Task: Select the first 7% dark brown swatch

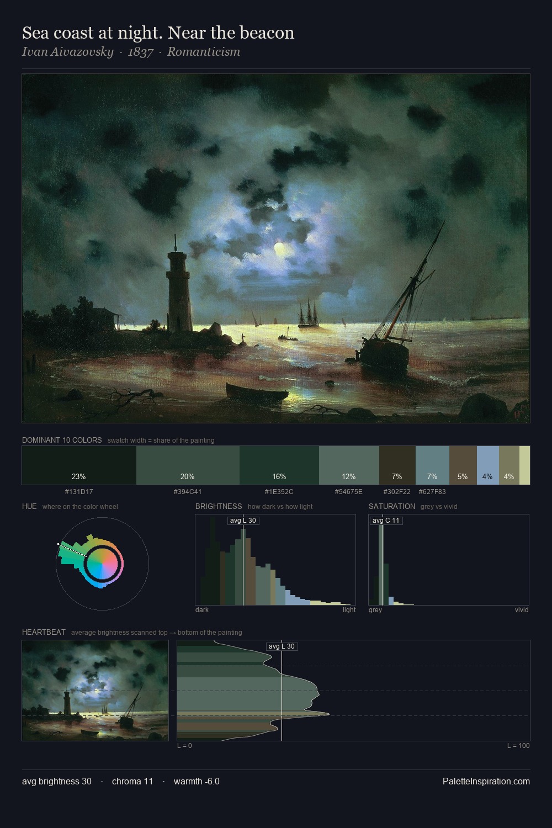Action: (397, 465)
